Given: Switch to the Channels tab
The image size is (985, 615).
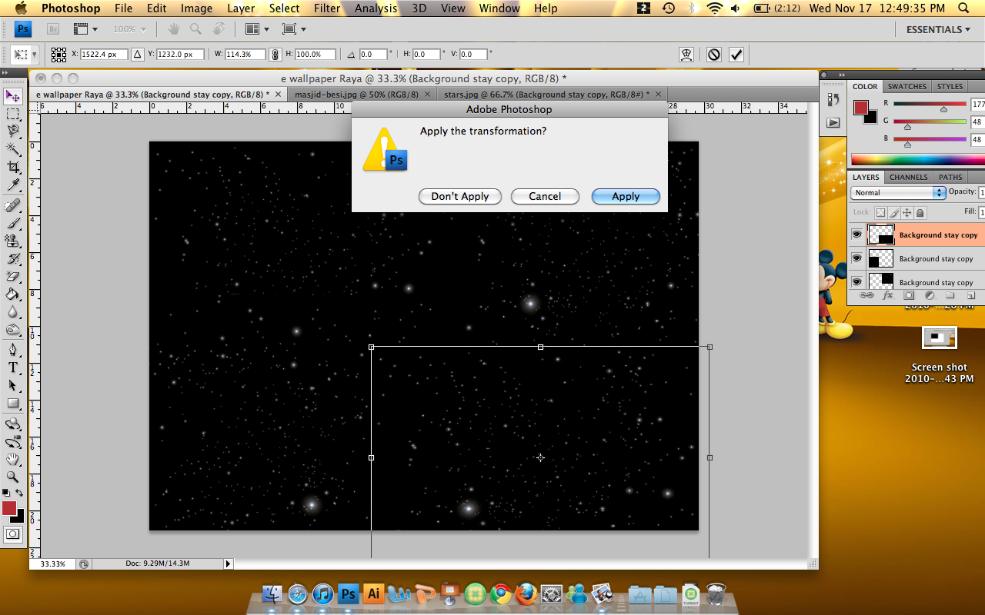Looking at the screenshot, I should tap(908, 177).
